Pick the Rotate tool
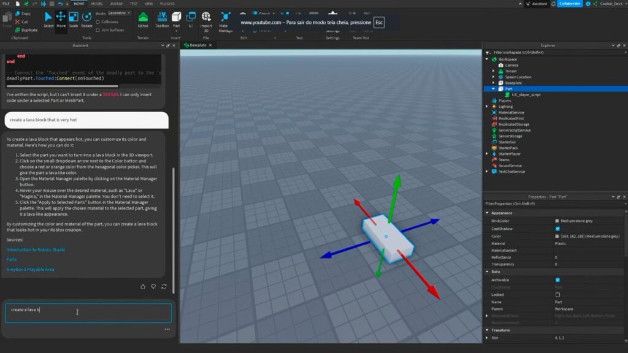The image size is (628, 353). click(x=86, y=20)
